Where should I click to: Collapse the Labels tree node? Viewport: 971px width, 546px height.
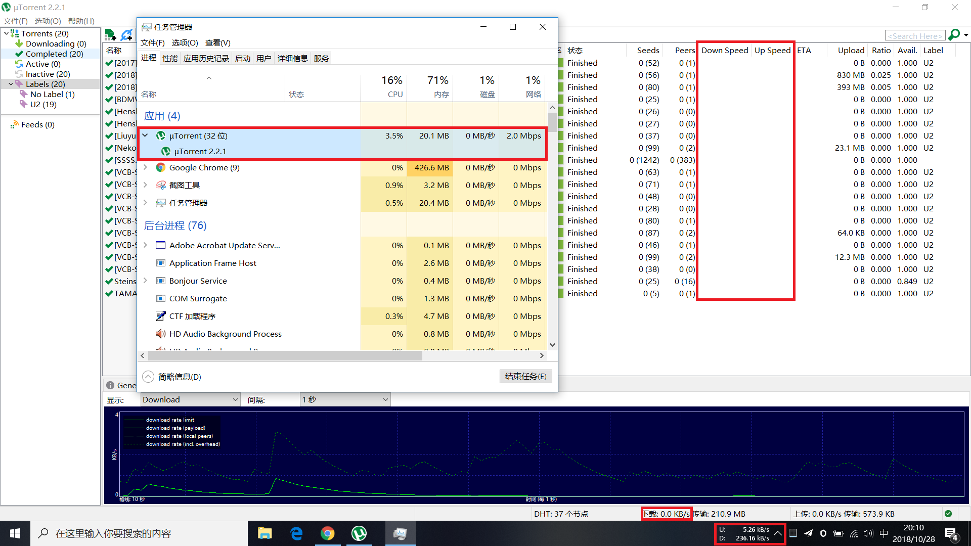(11, 84)
